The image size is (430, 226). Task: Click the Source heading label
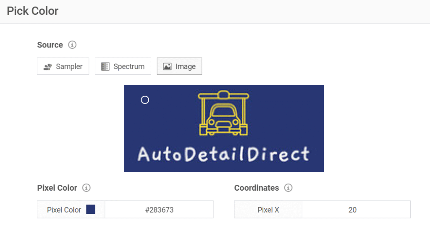point(50,45)
